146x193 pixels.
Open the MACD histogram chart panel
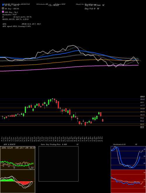18,181
